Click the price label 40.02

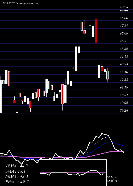(124, 103)
